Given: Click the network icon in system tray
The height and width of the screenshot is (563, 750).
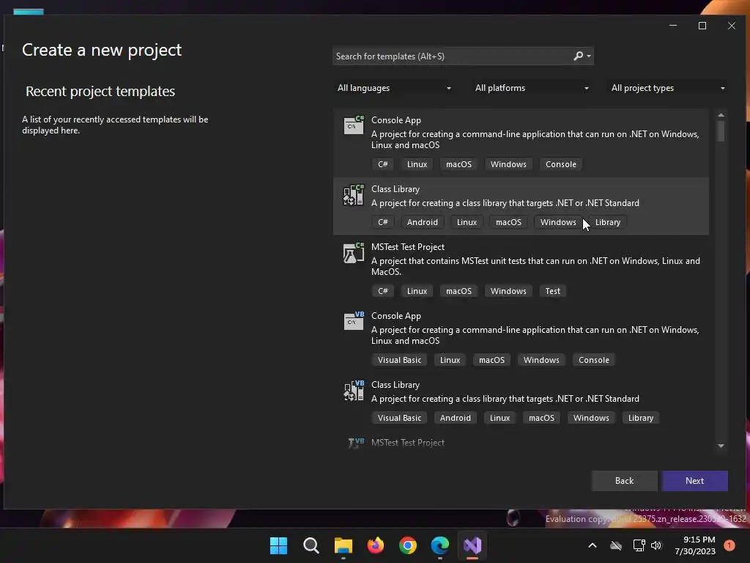Looking at the screenshot, I should pyautogui.click(x=639, y=545).
